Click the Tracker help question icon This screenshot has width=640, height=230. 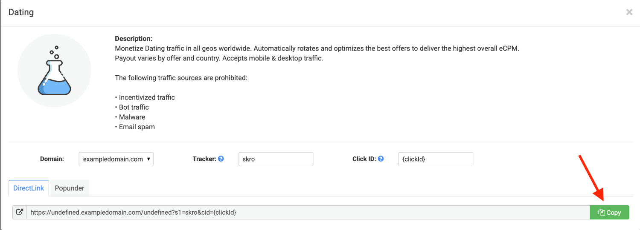click(x=221, y=159)
